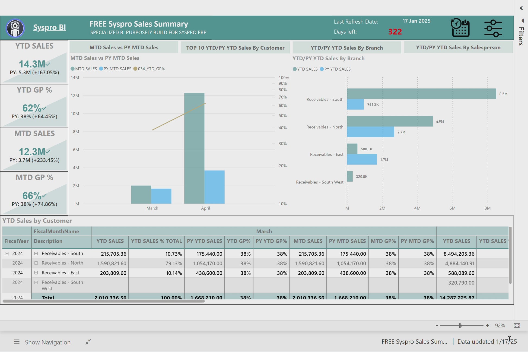
Task: Click the menu icon above the Filters label
Action: click(x=521, y=21)
